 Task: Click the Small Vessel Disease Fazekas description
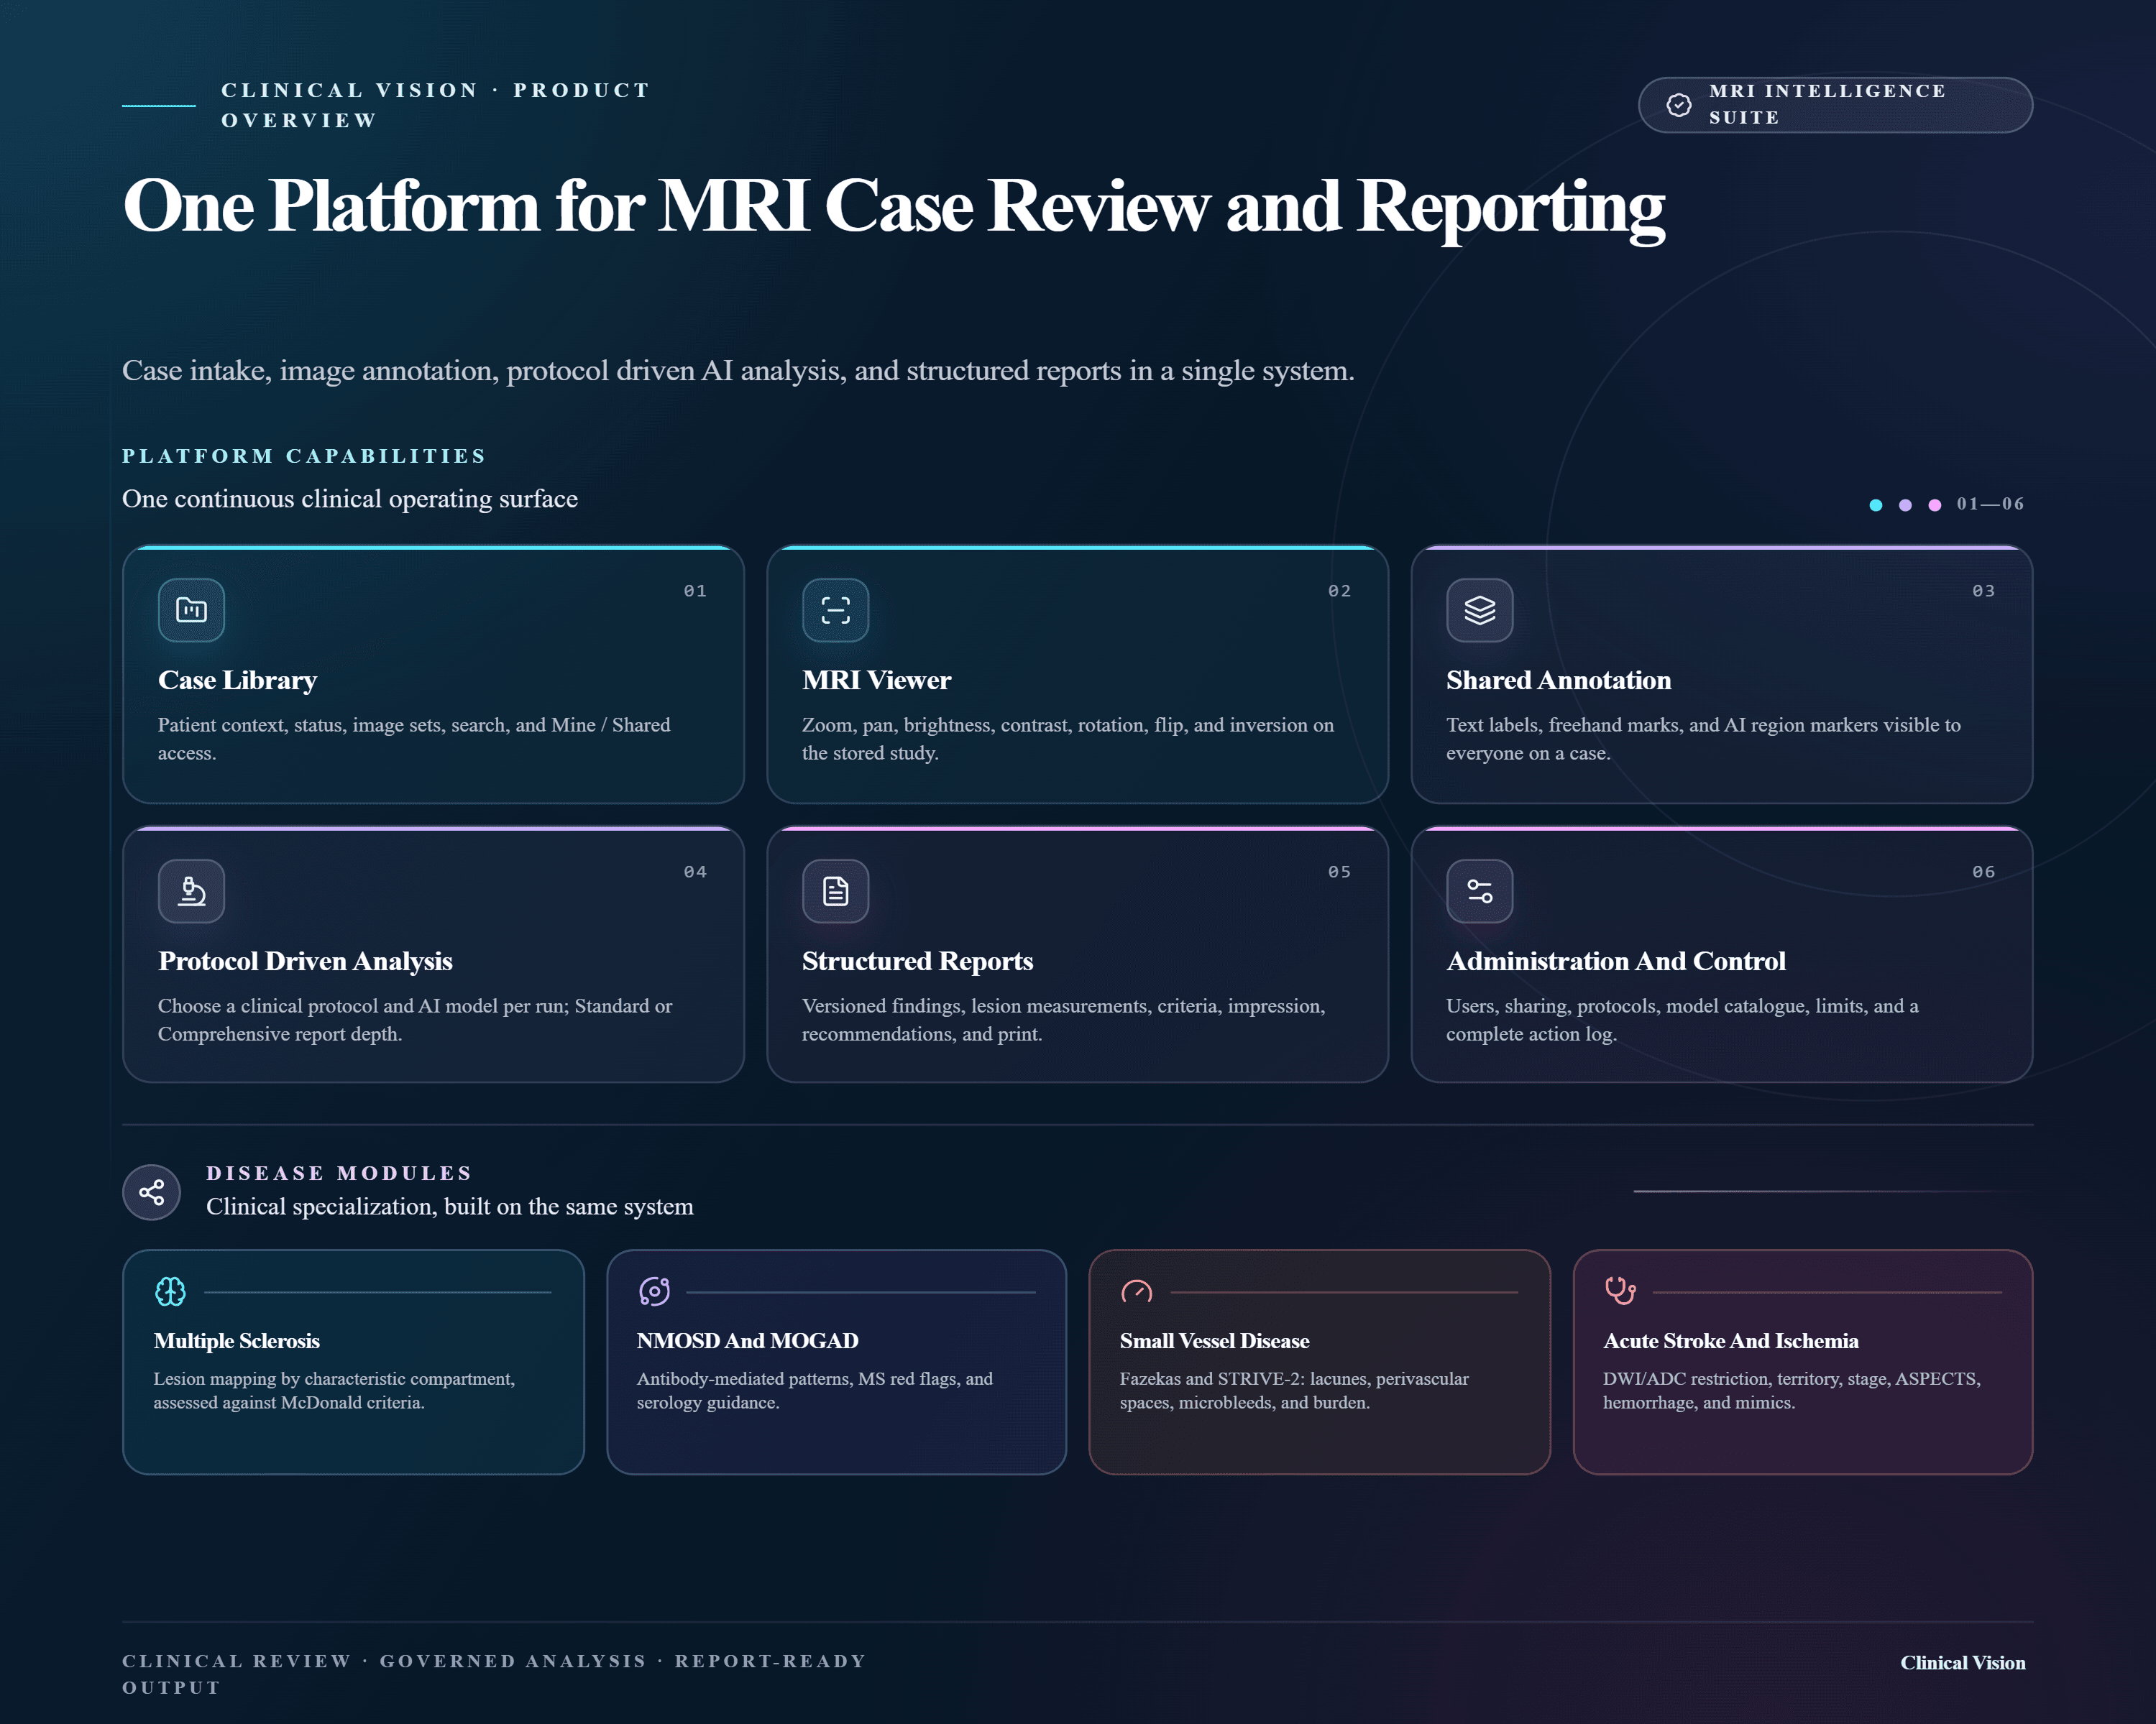pos(1294,1390)
